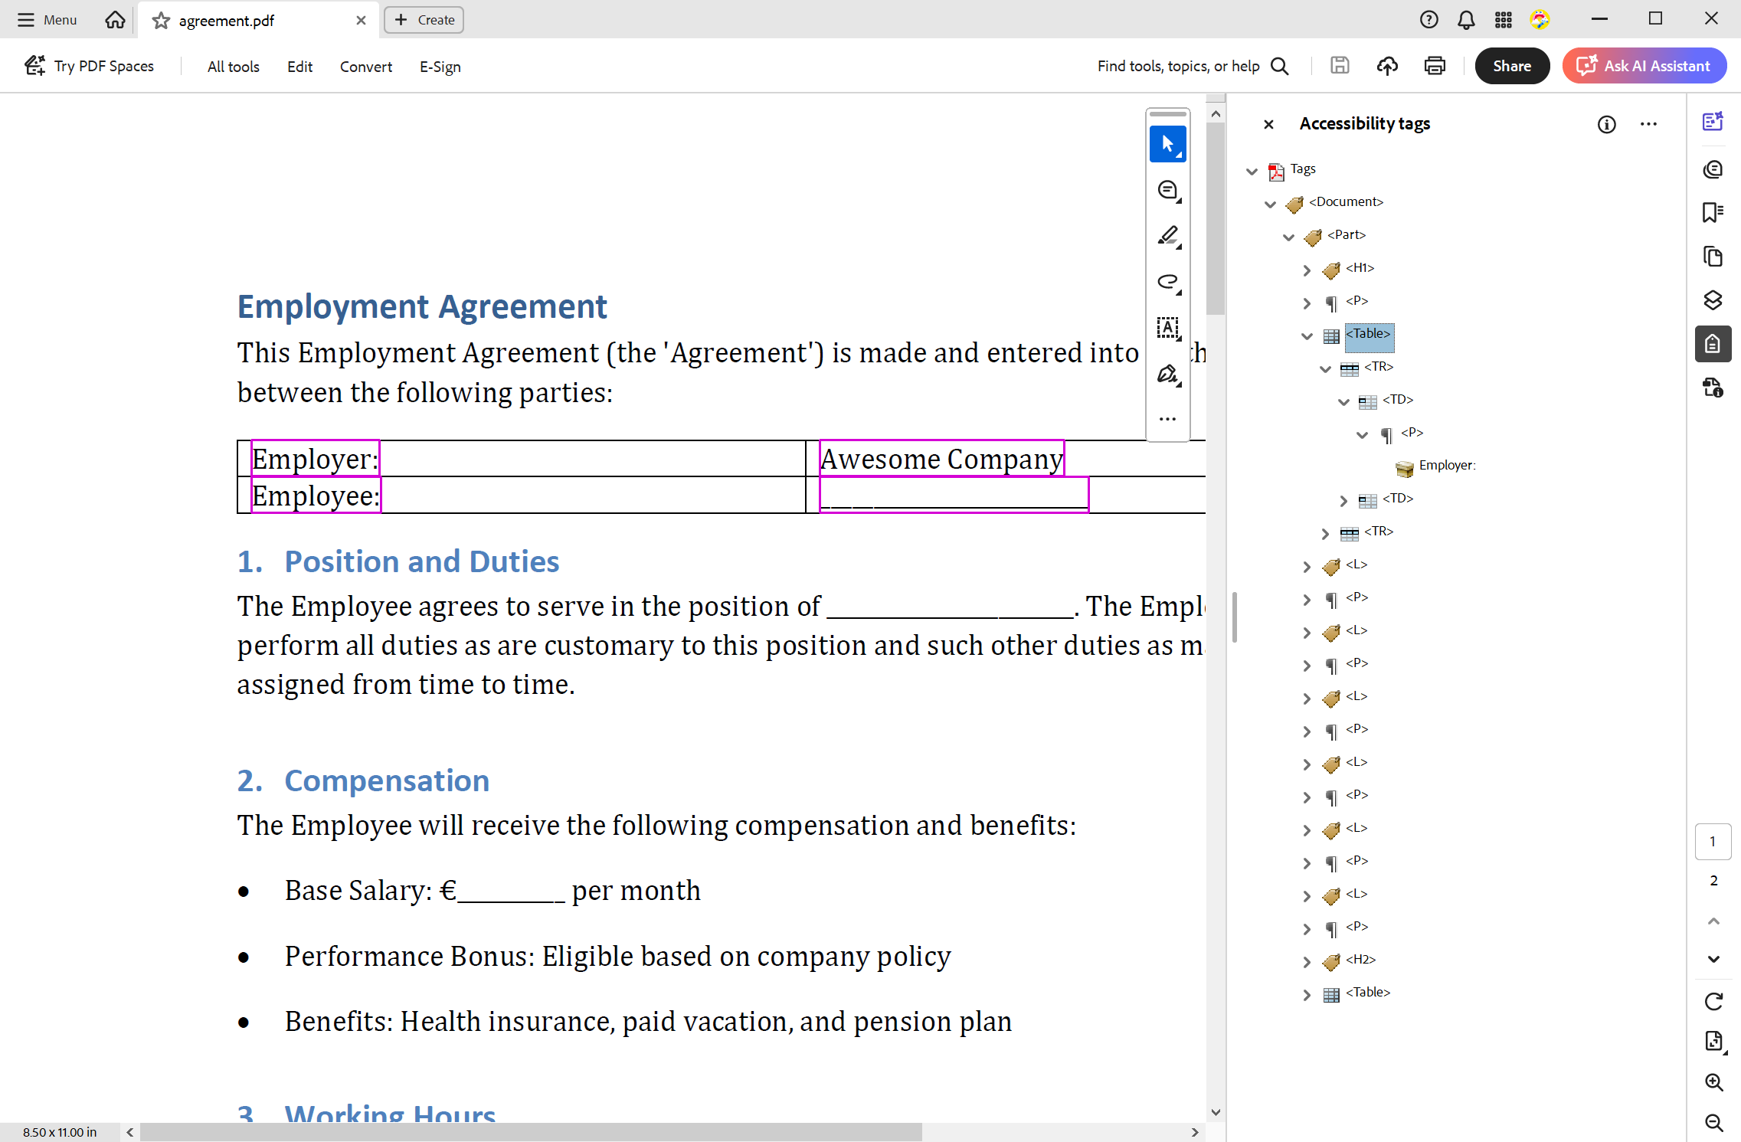The width and height of the screenshot is (1741, 1142).
Task: Collapse the <Table> tag node
Action: click(1306, 335)
